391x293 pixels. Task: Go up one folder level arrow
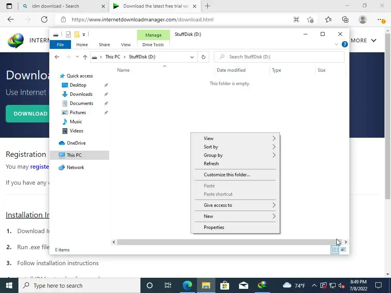point(85,57)
